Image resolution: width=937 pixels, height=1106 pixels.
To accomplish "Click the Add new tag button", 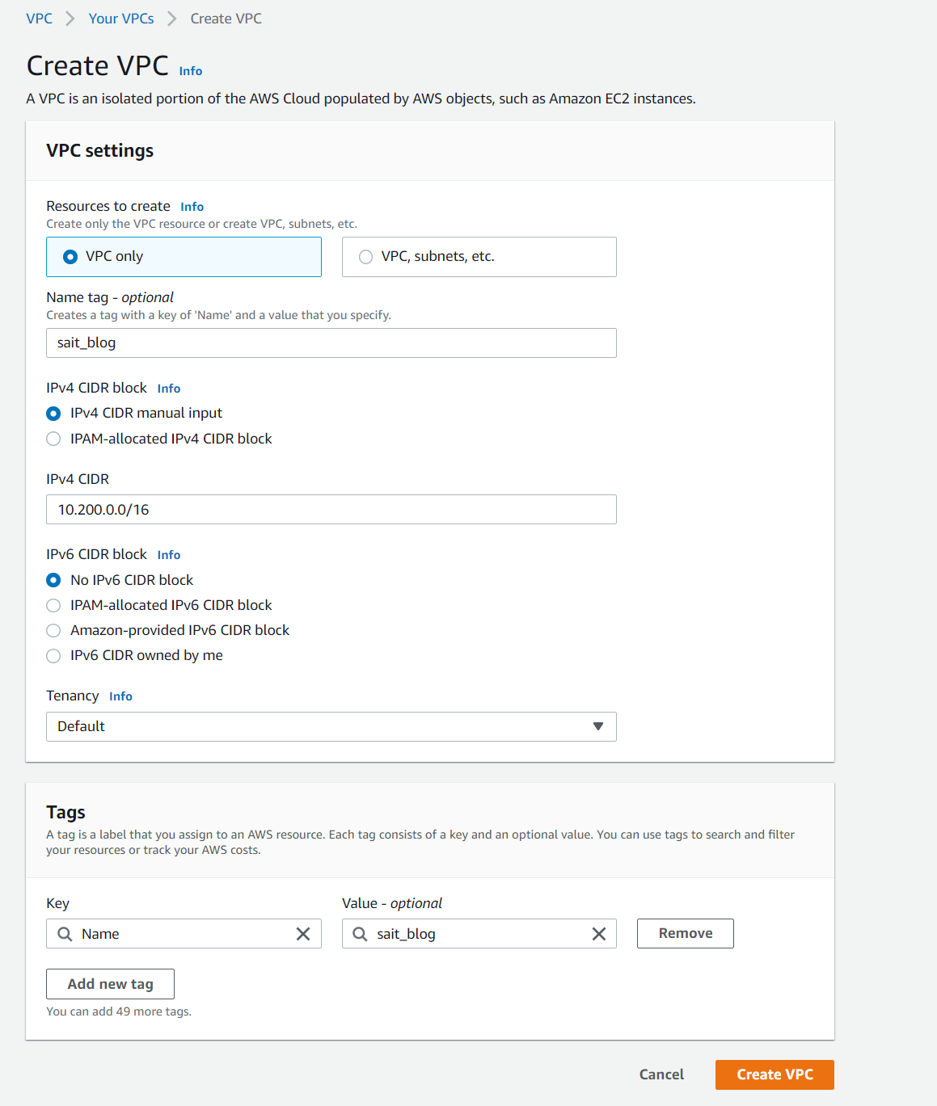I will [x=110, y=984].
